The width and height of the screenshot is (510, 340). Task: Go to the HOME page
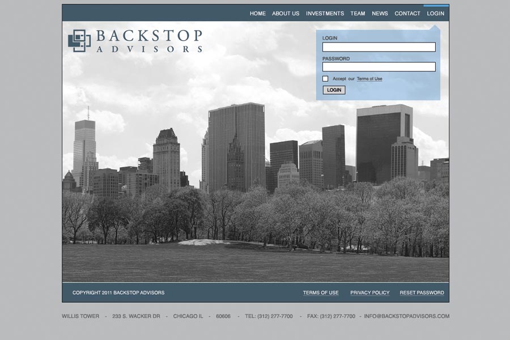pos(257,14)
